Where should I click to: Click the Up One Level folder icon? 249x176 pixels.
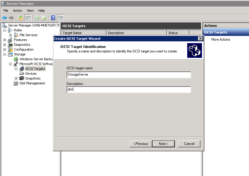(x=20, y=18)
